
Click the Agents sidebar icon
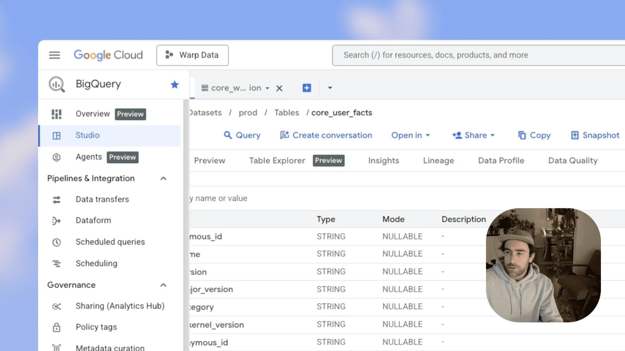coord(57,157)
